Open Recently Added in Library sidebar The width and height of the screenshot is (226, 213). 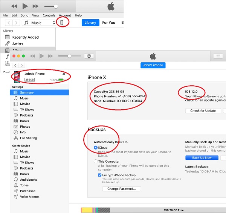click(x=26, y=37)
